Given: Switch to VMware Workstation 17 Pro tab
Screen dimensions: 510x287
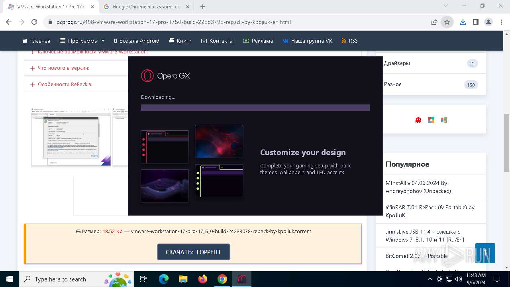Looking at the screenshot, I should tap(51, 6).
